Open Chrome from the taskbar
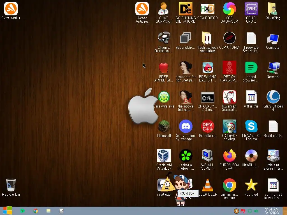This screenshot has height=215, width=287. pyautogui.click(x=36, y=211)
